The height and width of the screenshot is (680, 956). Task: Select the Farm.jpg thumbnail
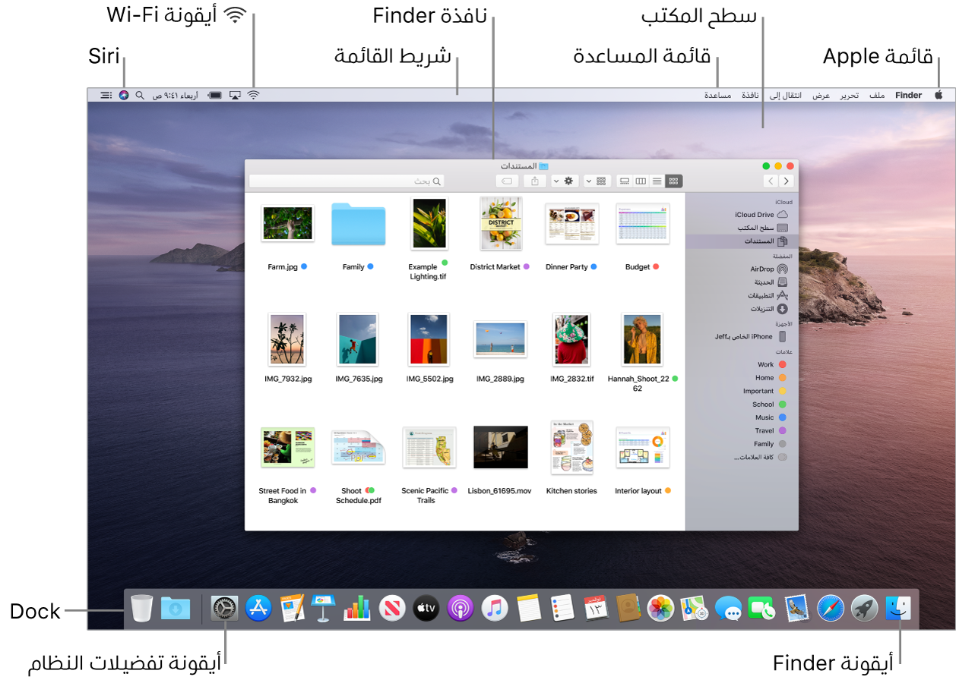click(x=287, y=224)
